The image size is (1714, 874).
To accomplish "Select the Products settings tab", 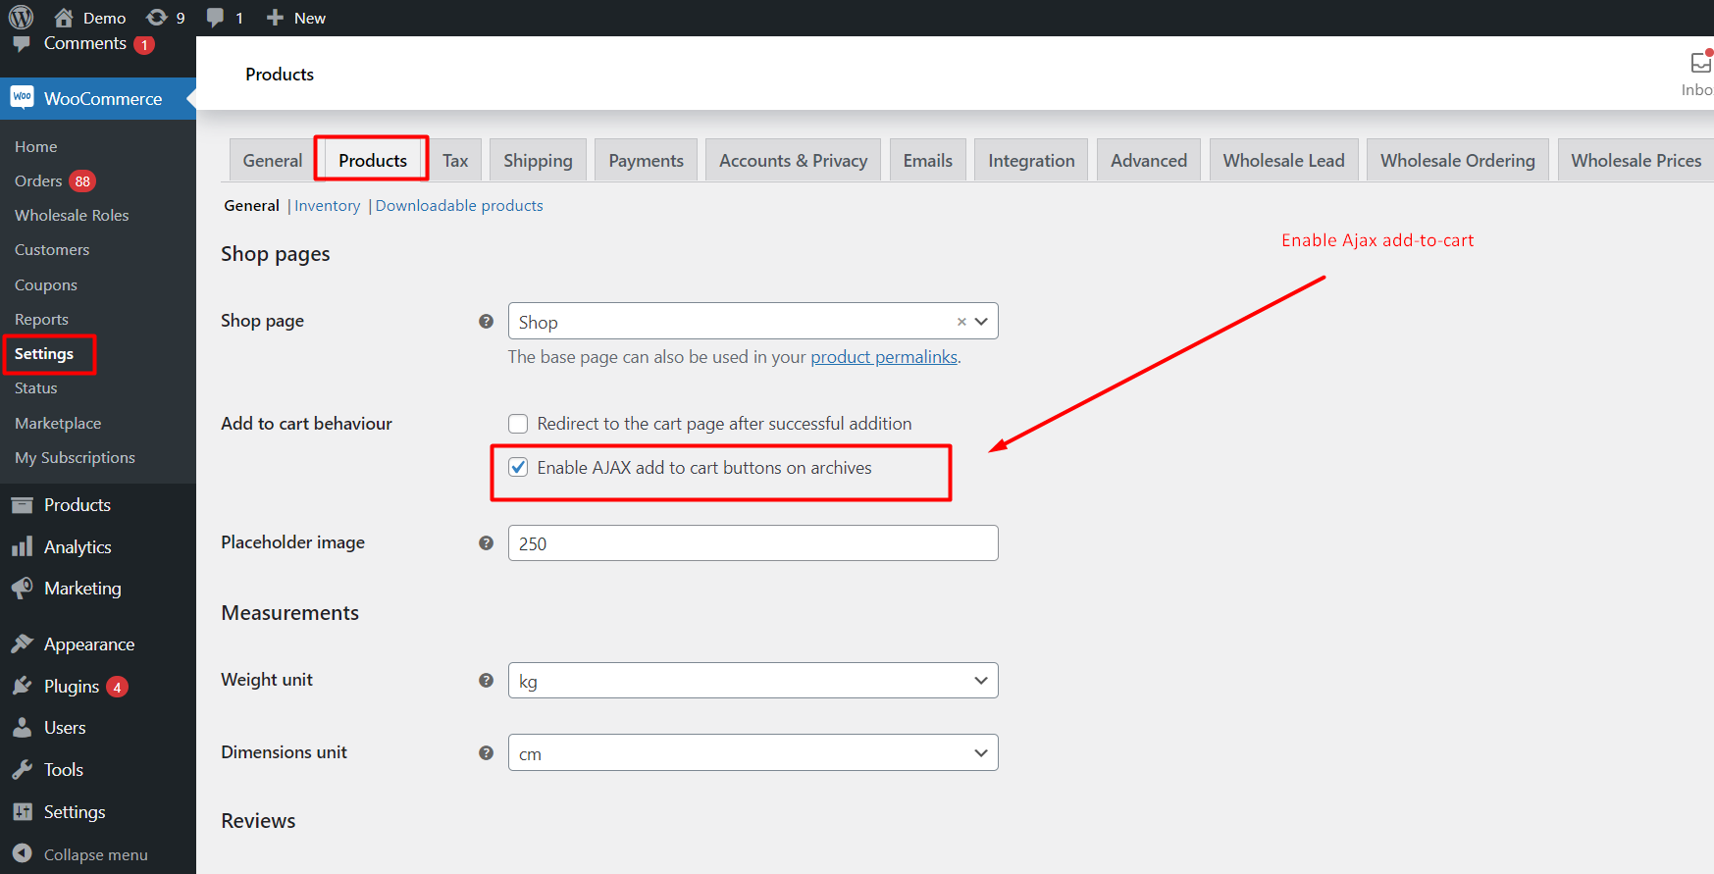I will [x=373, y=160].
